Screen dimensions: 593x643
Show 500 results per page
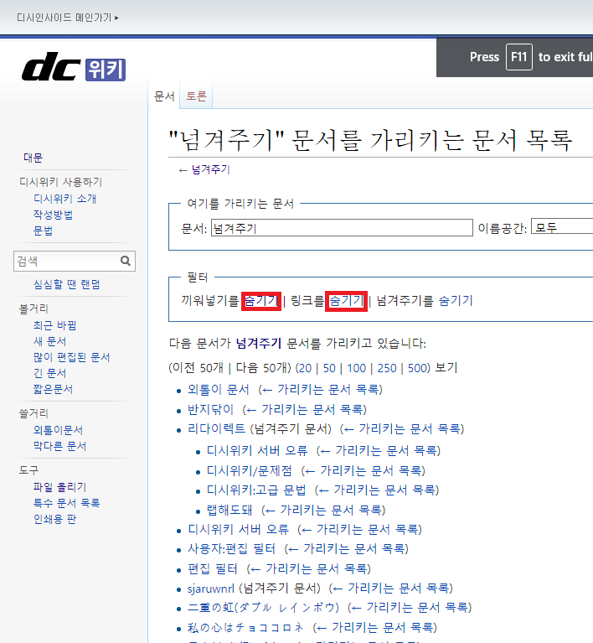click(x=418, y=368)
